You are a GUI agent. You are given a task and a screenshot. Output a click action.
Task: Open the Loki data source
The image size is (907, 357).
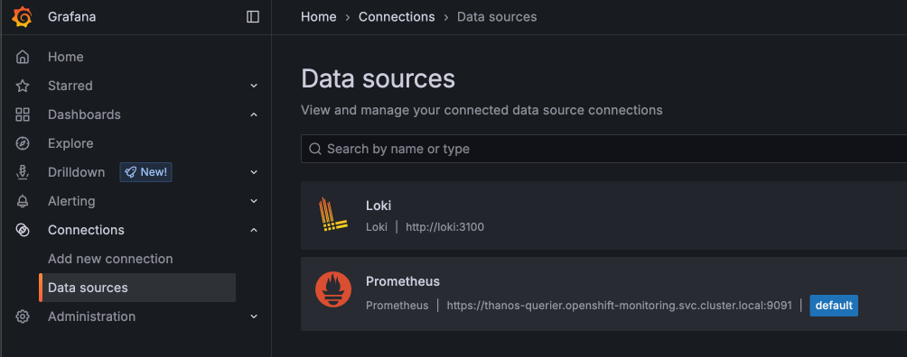tap(379, 206)
